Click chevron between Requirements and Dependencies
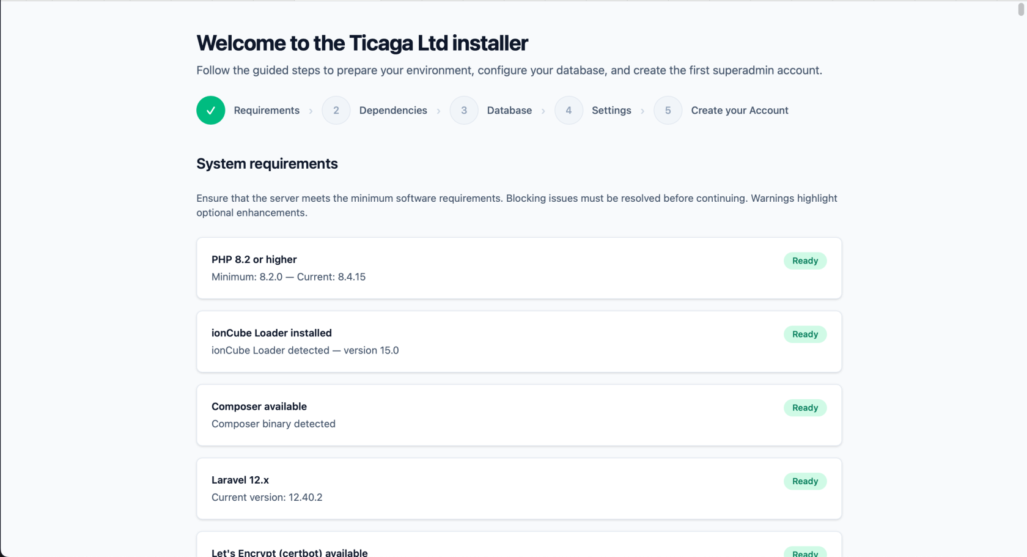The image size is (1027, 557). point(311,111)
